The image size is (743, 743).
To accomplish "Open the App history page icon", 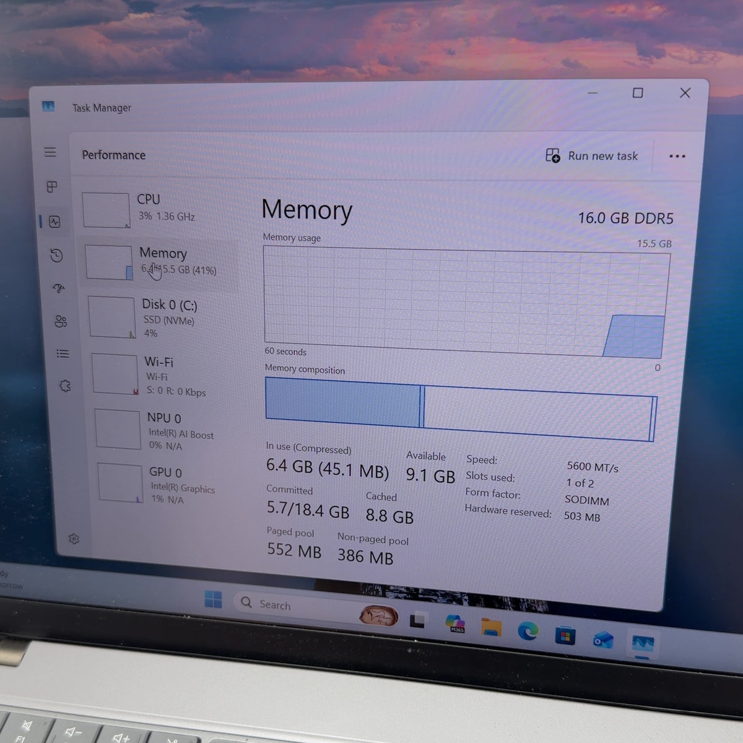I will (x=56, y=255).
